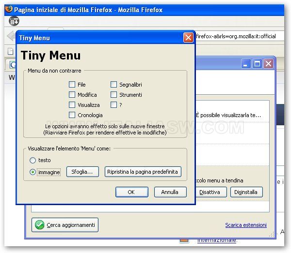Confirm the dialog with OK

pos(132,192)
